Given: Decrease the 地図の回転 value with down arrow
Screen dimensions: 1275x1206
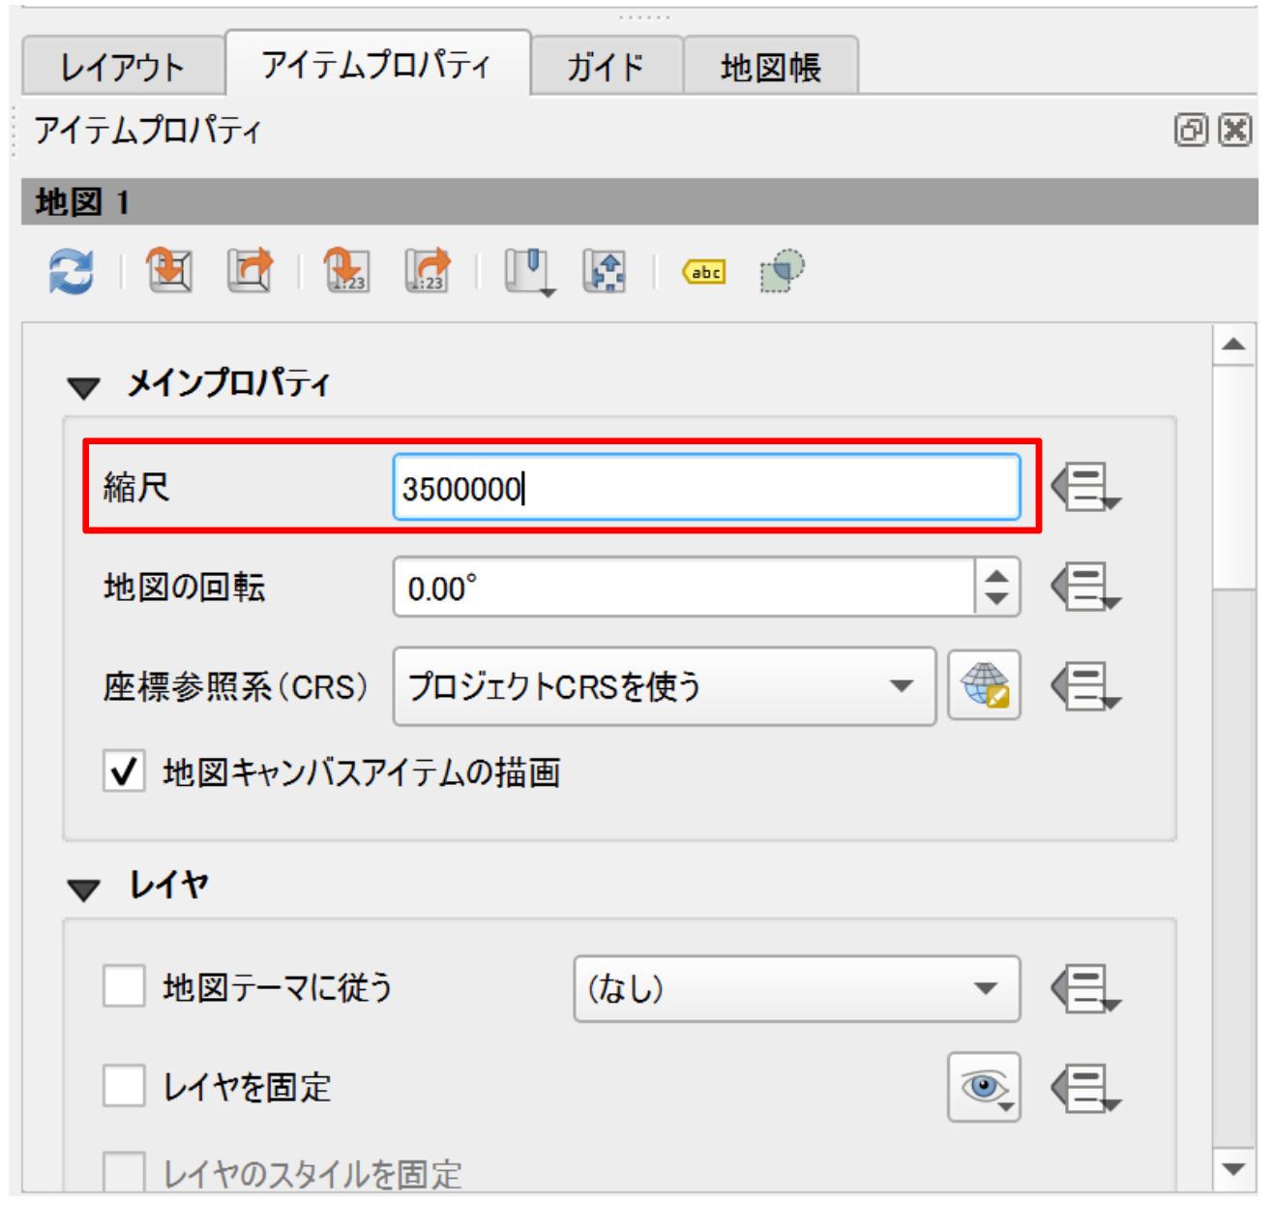Looking at the screenshot, I should [x=996, y=600].
